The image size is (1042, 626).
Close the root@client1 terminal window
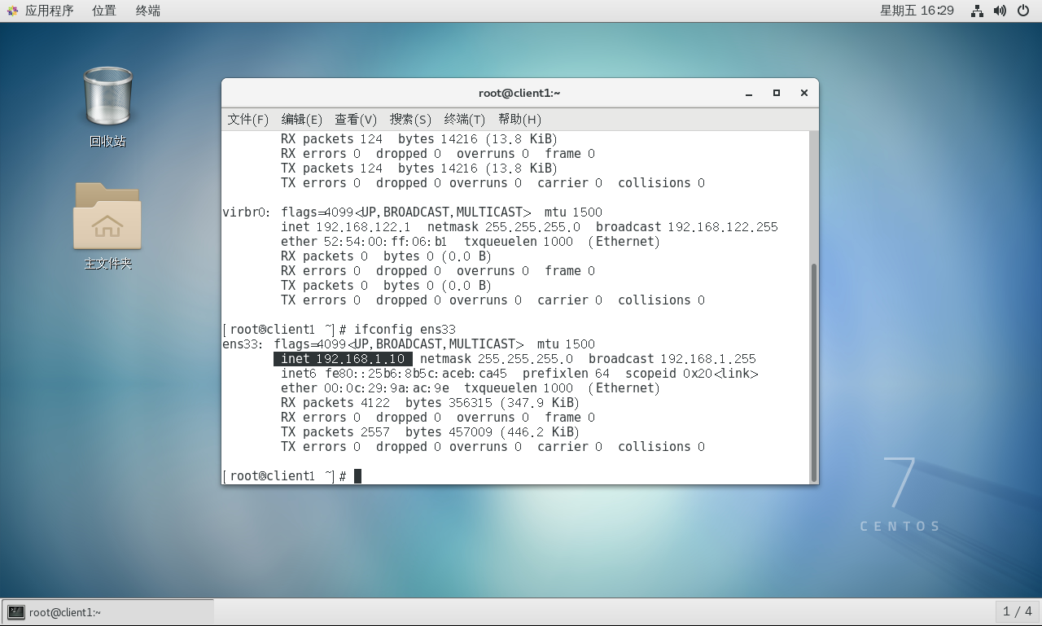click(x=804, y=93)
